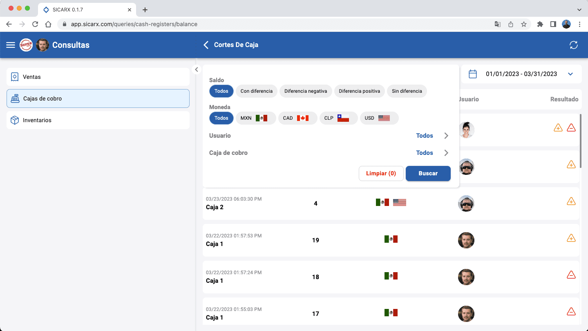Collapse the sidebar with the chevron handle
The image size is (588, 331).
tap(197, 69)
